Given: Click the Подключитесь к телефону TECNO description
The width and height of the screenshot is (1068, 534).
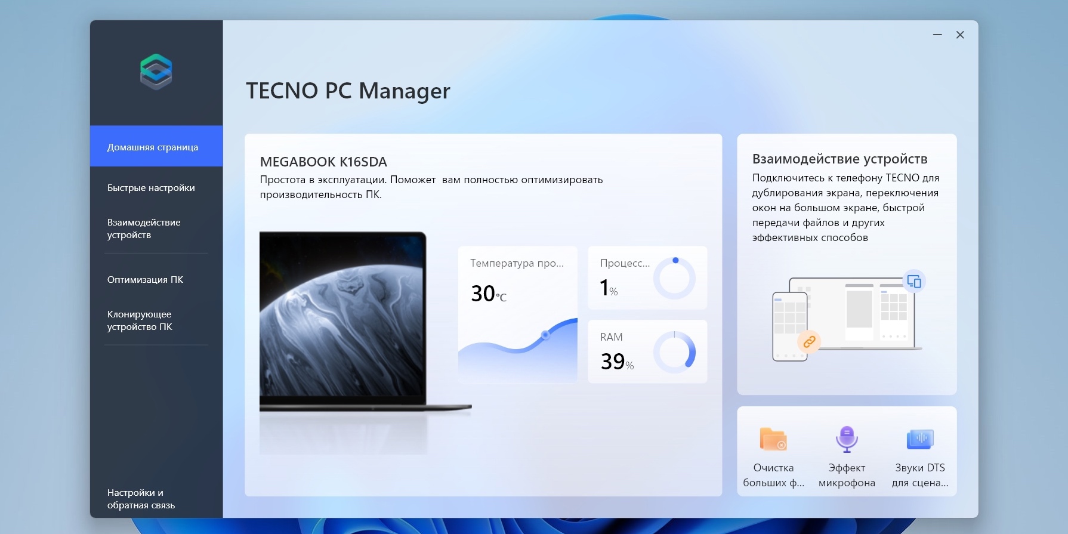Looking at the screenshot, I should point(846,208).
